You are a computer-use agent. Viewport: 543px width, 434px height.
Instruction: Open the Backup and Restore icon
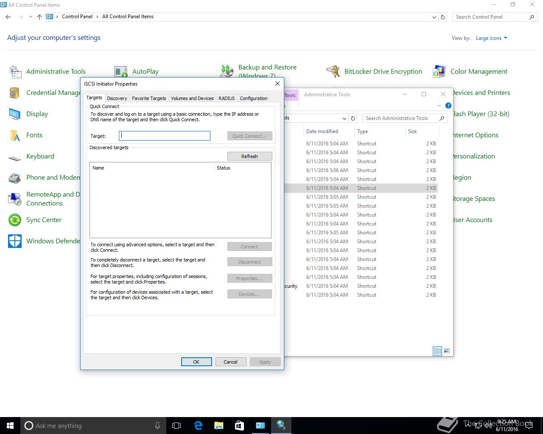click(227, 71)
